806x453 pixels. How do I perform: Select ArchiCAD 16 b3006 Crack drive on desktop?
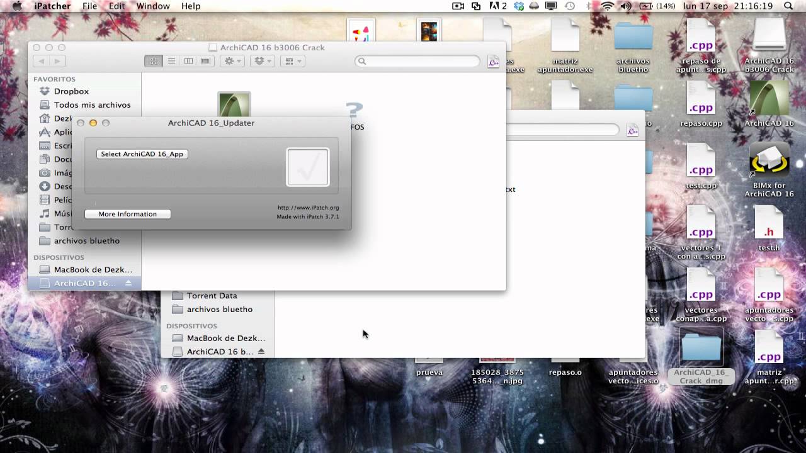click(x=769, y=45)
